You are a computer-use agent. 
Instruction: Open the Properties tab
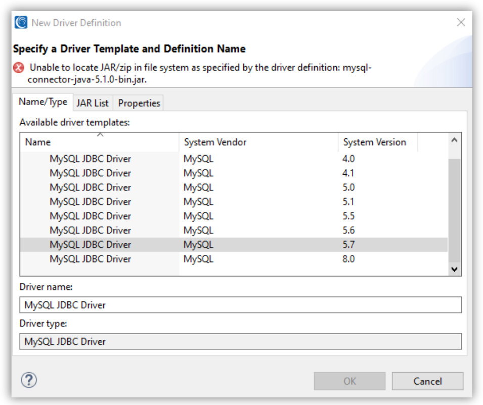click(139, 103)
